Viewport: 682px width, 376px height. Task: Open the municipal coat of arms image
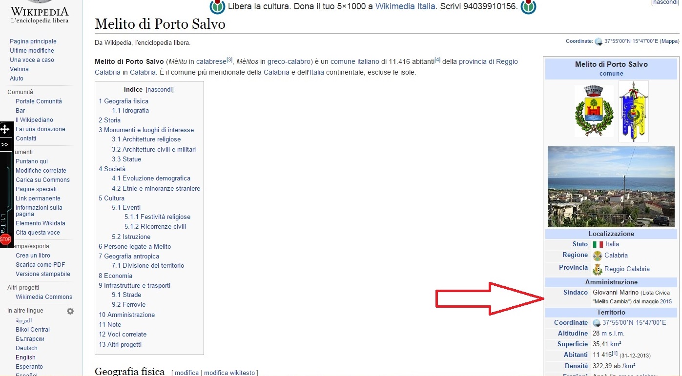[594, 111]
